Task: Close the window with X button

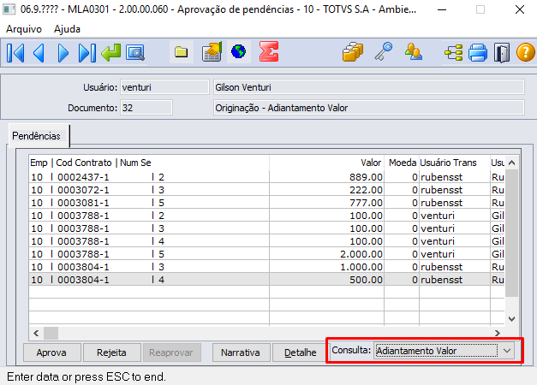Action: [520, 9]
